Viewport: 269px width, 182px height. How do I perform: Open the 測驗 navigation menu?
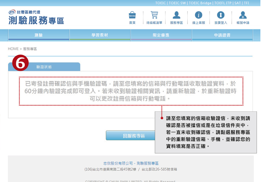click(x=39, y=35)
